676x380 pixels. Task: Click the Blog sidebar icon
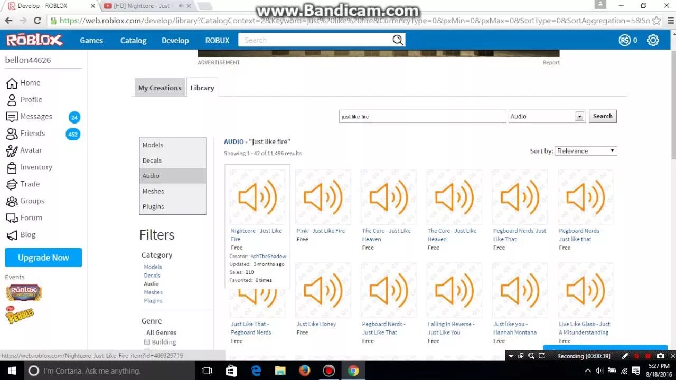tap(12, 235)
